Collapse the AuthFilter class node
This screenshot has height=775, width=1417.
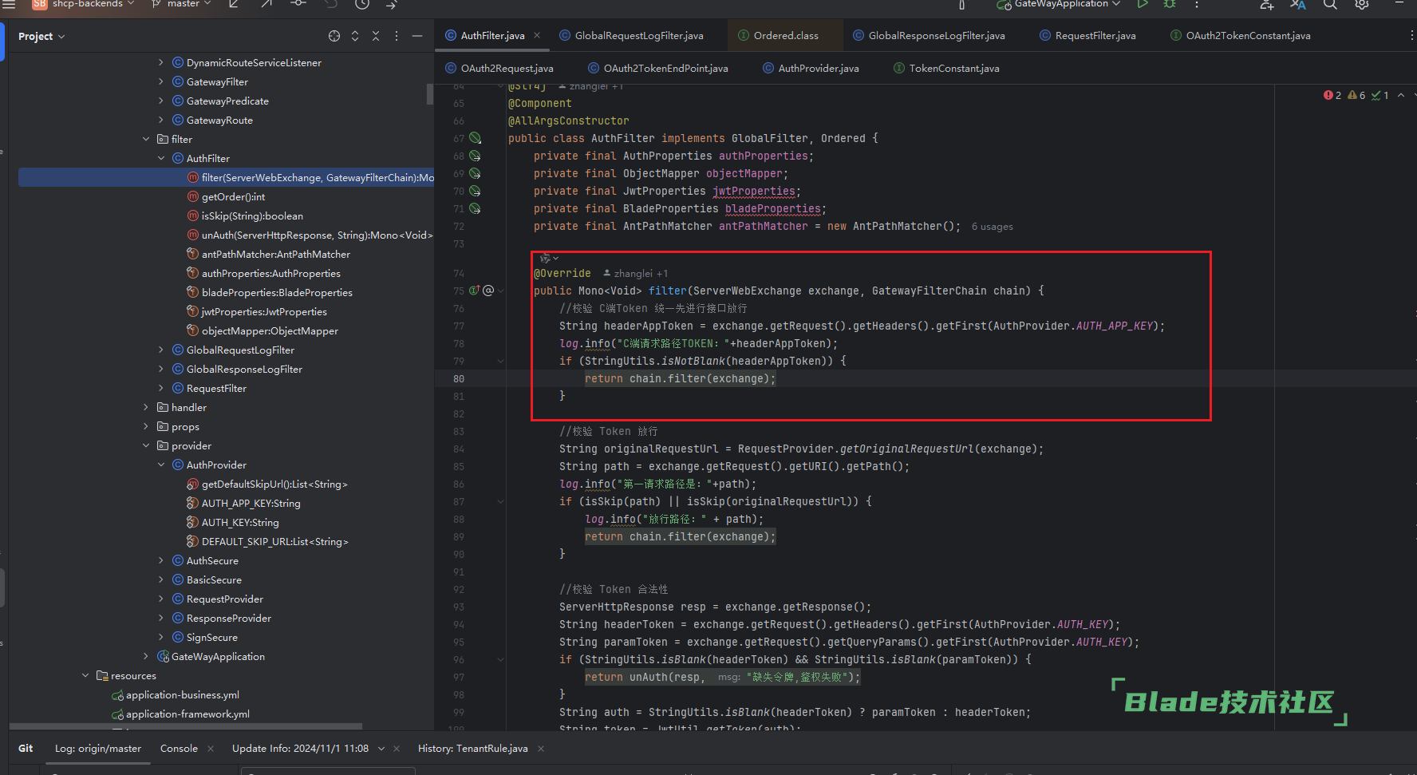point(161,158)
